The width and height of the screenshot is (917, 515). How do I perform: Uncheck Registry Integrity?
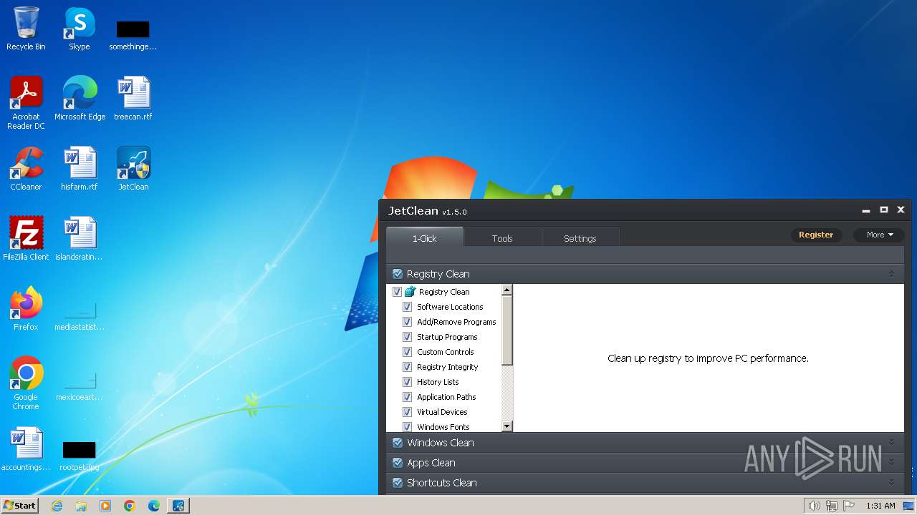click(x=407, y=367)
